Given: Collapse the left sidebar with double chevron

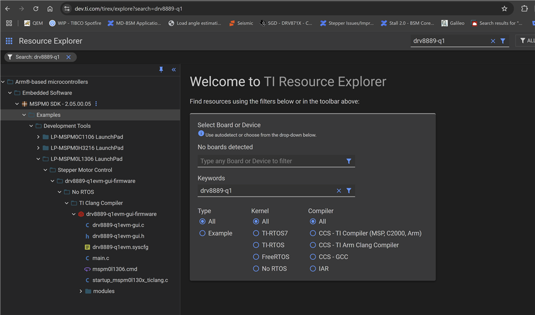Looking at the screenshot, I should coord(174,70).
